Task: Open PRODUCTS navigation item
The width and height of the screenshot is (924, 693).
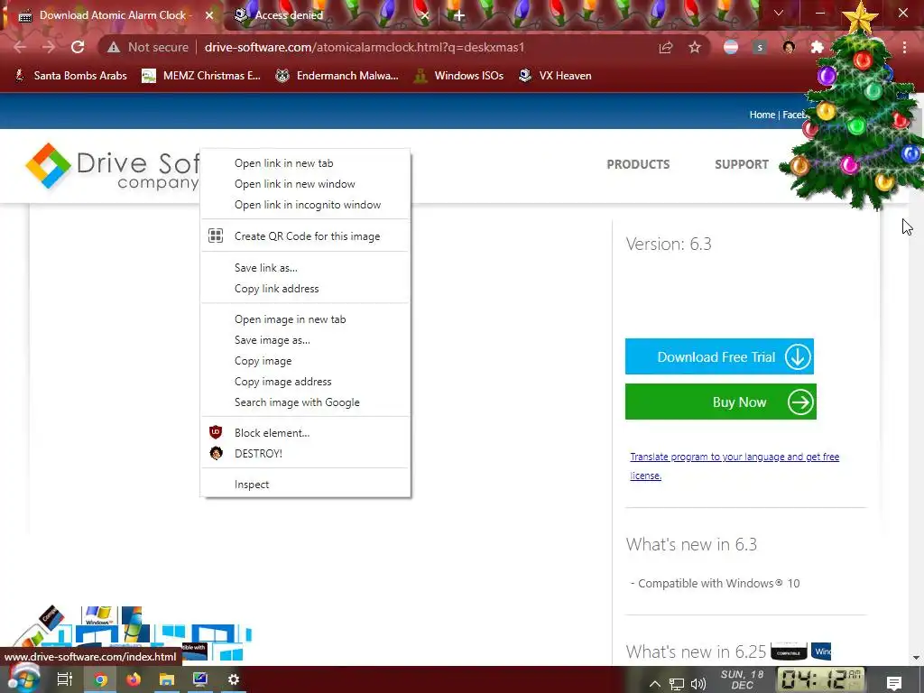Action: (638, 164)
